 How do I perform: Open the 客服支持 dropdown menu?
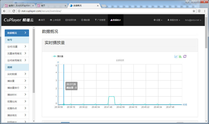pos(174,20)
